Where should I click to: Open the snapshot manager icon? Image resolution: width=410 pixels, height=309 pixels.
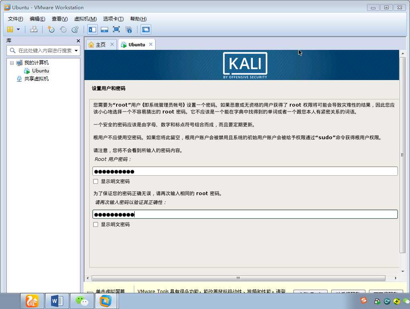75,29
